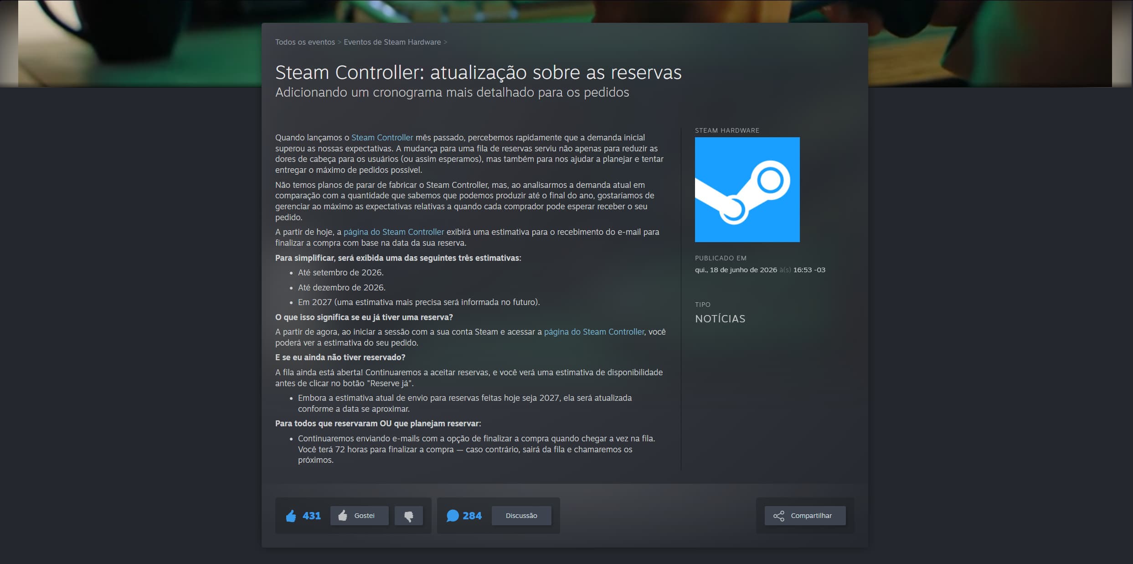Click the blue comment bubble icon
This screenshot has width=1133, height=564.
click(452, 516)
